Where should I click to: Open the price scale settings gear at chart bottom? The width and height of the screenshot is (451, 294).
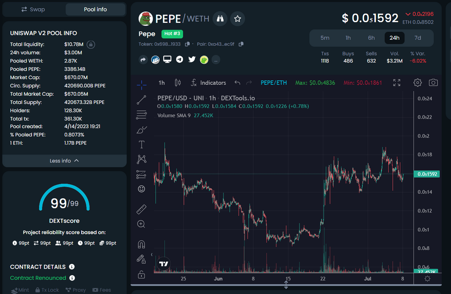tap(427, 279)
